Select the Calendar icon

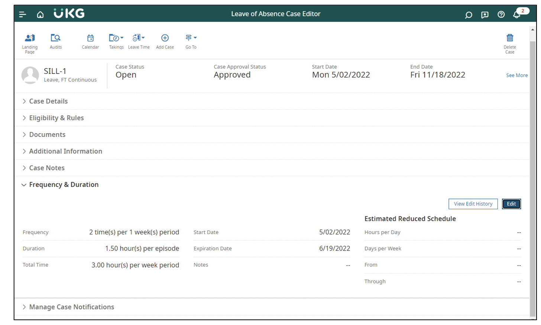tap(90, 41)
